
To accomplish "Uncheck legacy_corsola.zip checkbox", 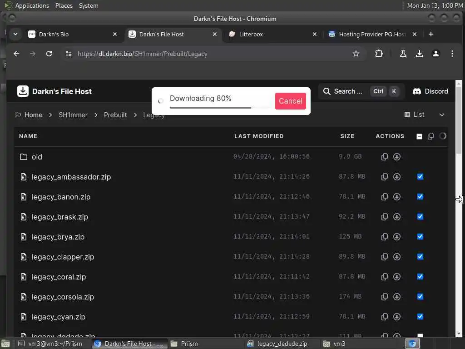I will pos(420,296).
